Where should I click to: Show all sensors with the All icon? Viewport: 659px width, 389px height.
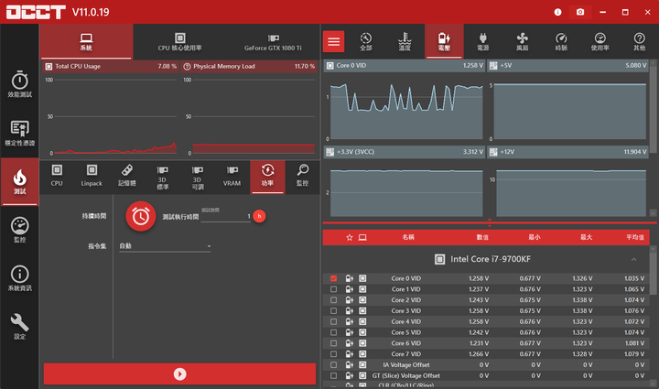pyautogui.click(x=365, y=41)
